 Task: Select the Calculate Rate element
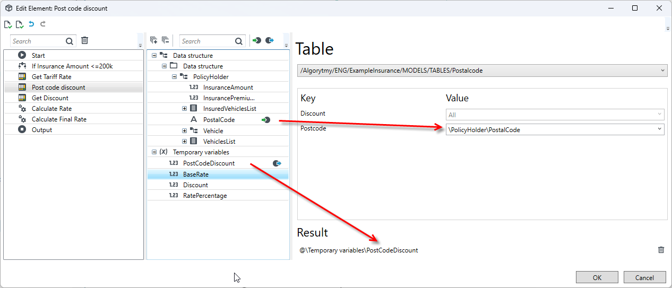(x=73, y=108)
